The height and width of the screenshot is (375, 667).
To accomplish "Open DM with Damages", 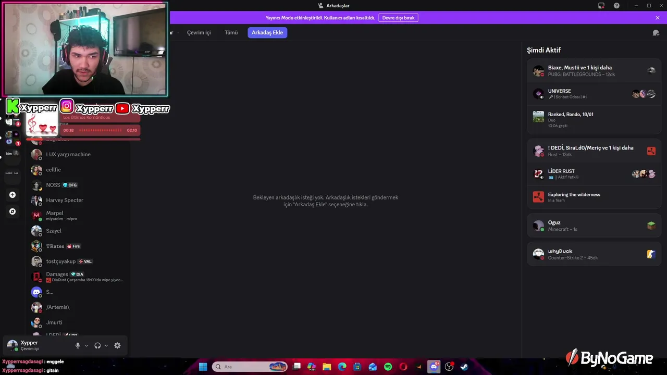I will pyautogui.click(x=78, y=277).
